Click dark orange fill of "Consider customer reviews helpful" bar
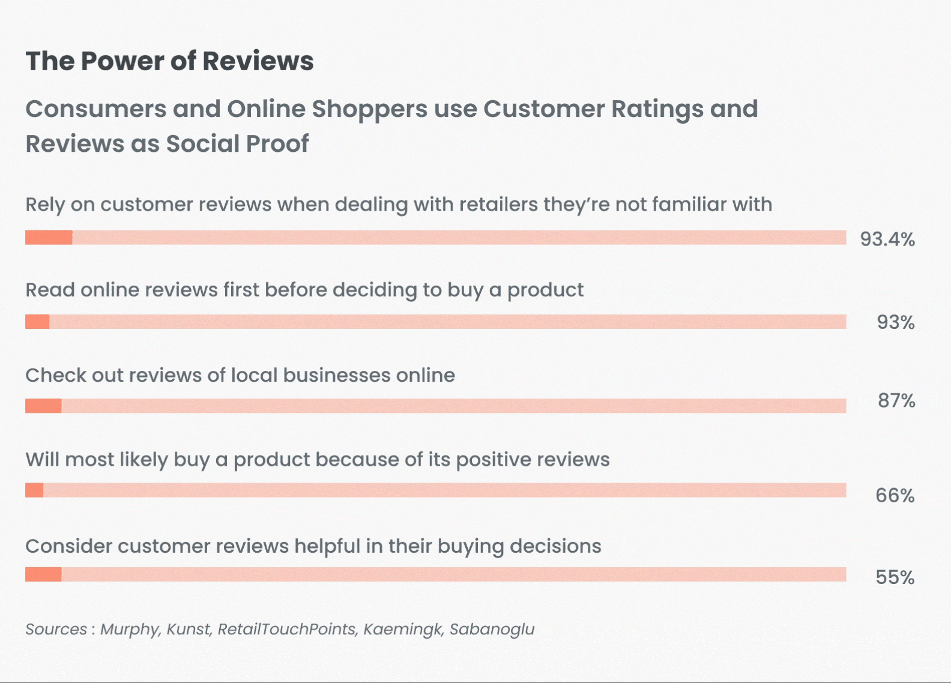Viewport: 951px width, 683px height. point(43,574)
